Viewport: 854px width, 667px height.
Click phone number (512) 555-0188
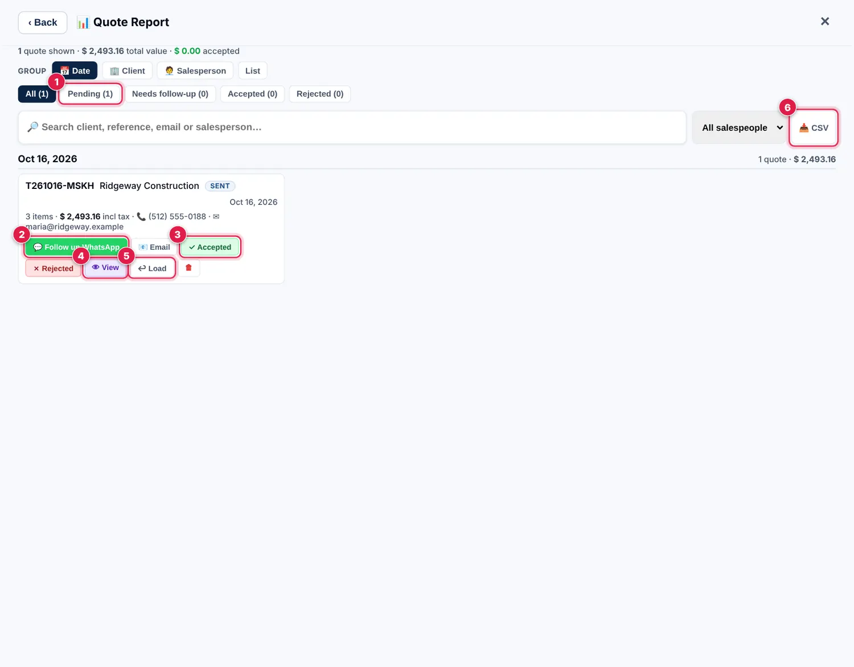(177, 217)
